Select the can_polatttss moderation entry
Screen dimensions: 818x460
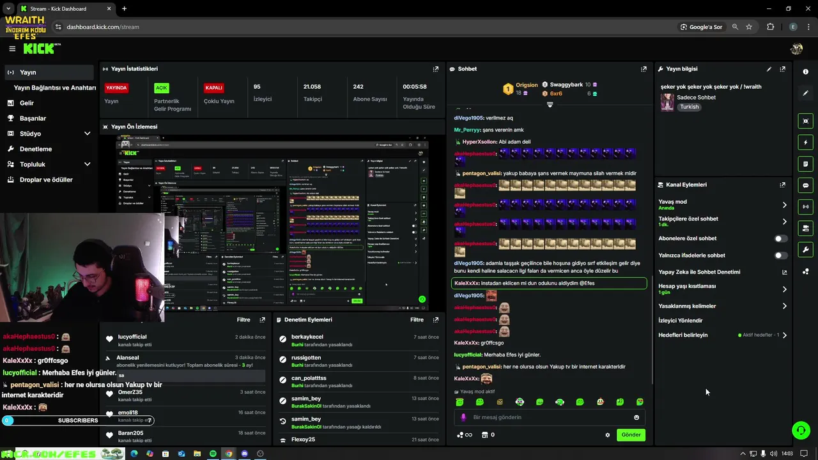[359, 381]
